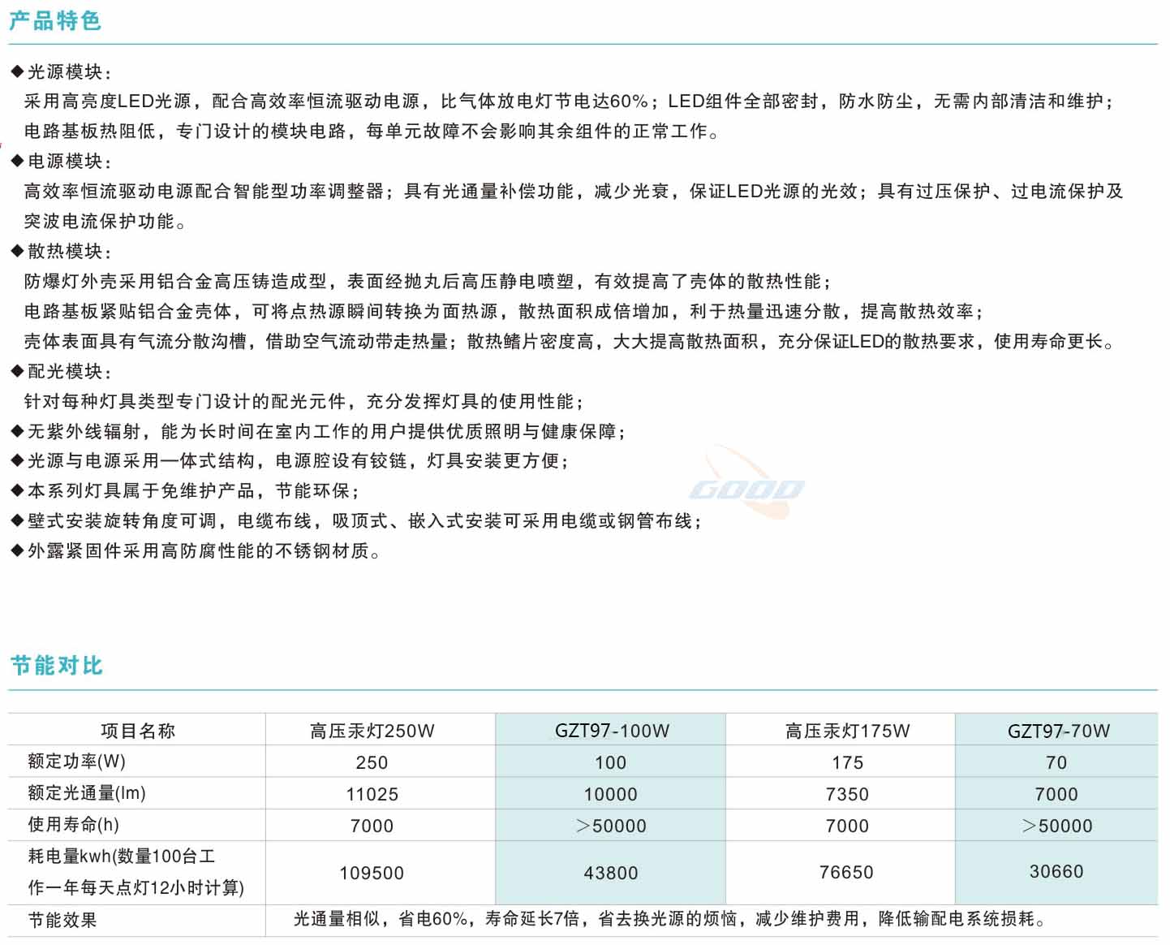
Task: Click the power consumption value 30660
Action: [x=1056, y=871]
